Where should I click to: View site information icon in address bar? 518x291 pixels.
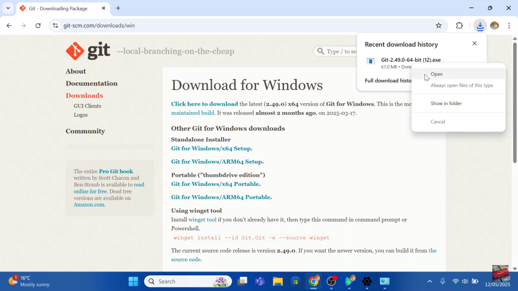click(56, 25)
